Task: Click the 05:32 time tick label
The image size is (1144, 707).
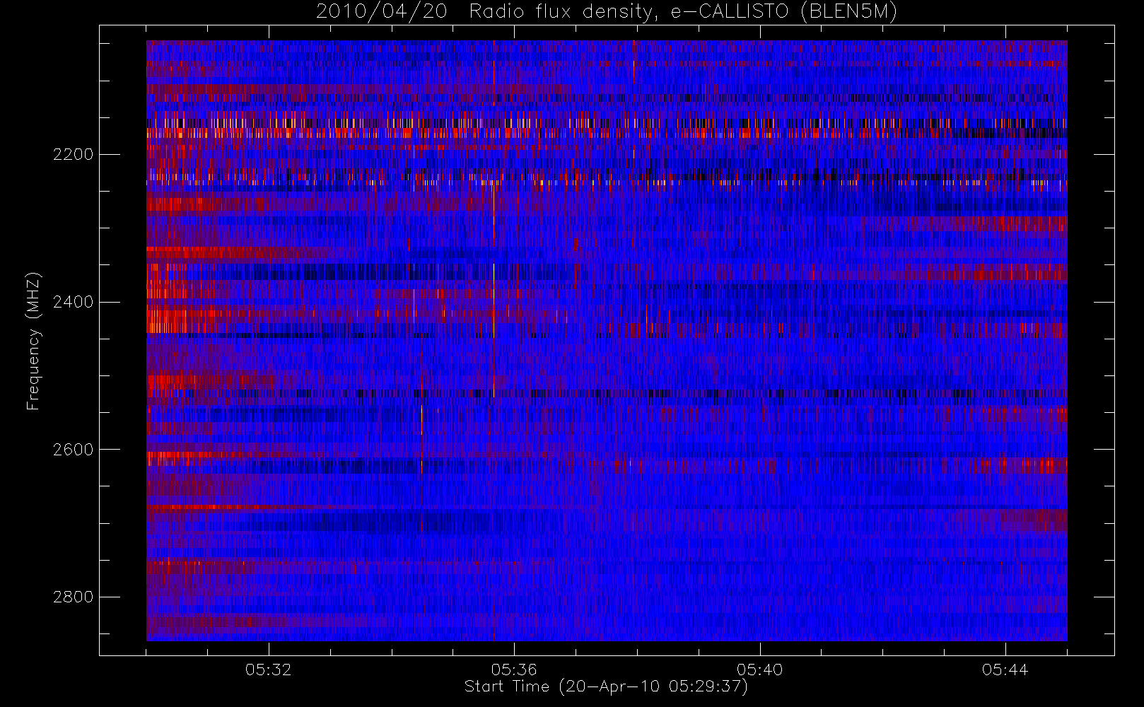Action: [269, 669]
